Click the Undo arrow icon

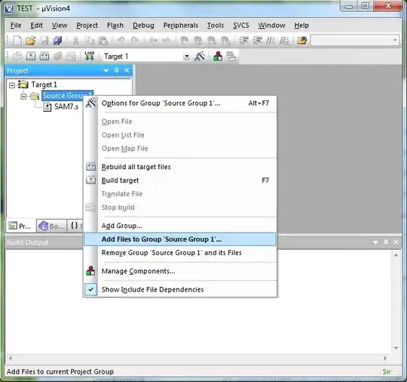121,41
